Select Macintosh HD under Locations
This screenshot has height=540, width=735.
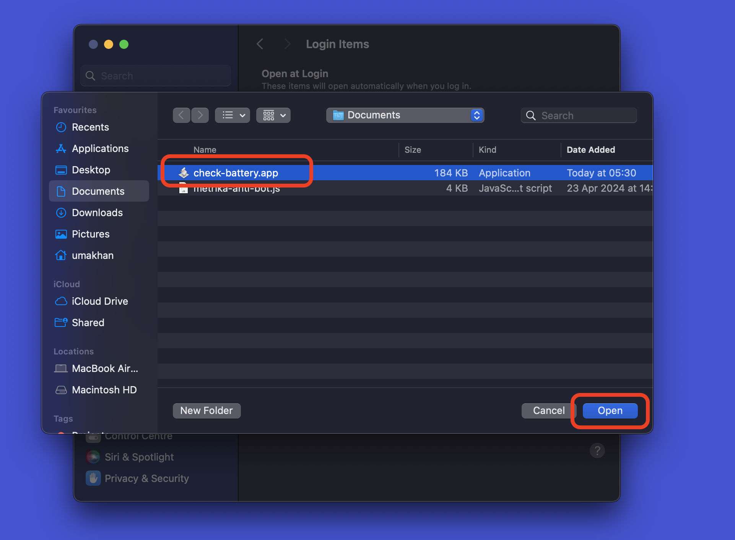coord(104,390)
